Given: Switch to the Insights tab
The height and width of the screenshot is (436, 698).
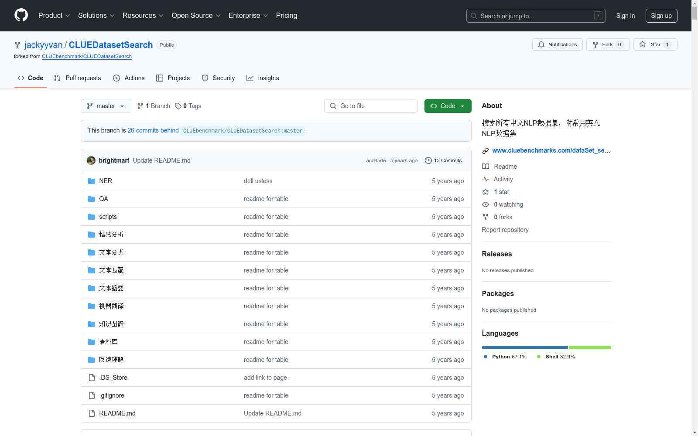Looking at the screenshot, I should (263, 78).
